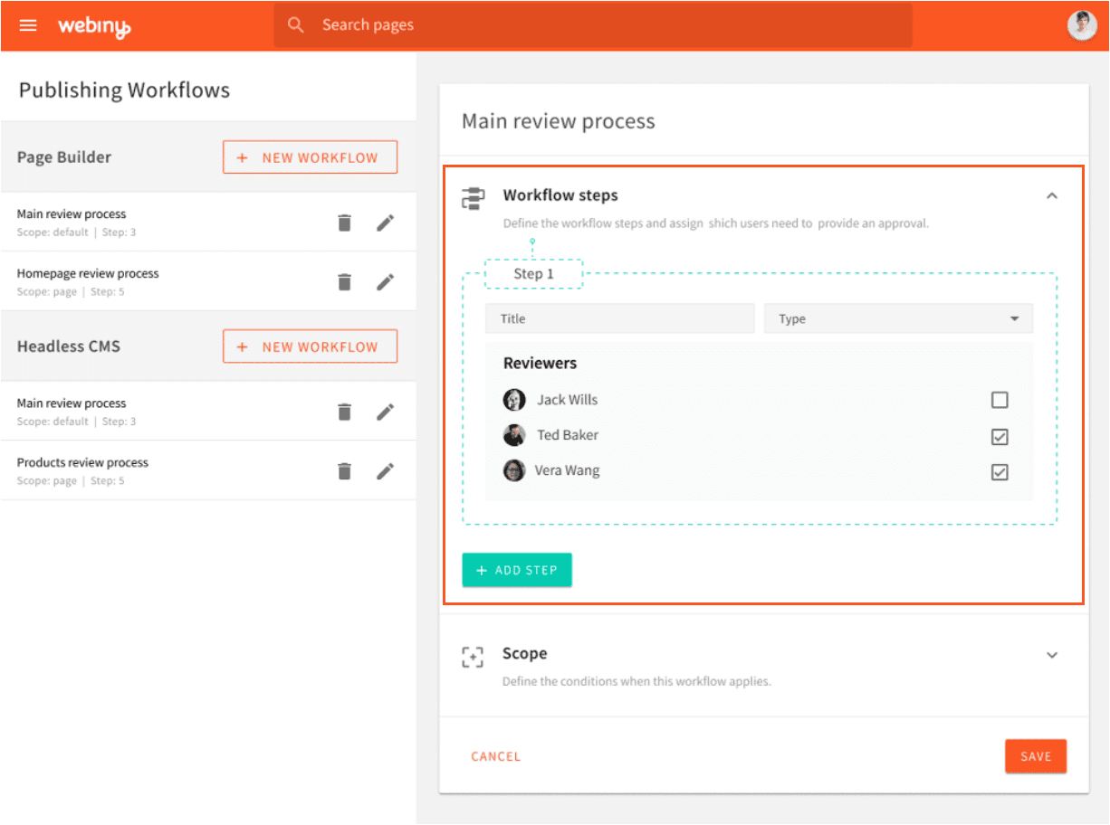The height and width of the screenshot is (825, 1110).
Task: Delete the Homepage review process workflow
Action: point(344,282)
